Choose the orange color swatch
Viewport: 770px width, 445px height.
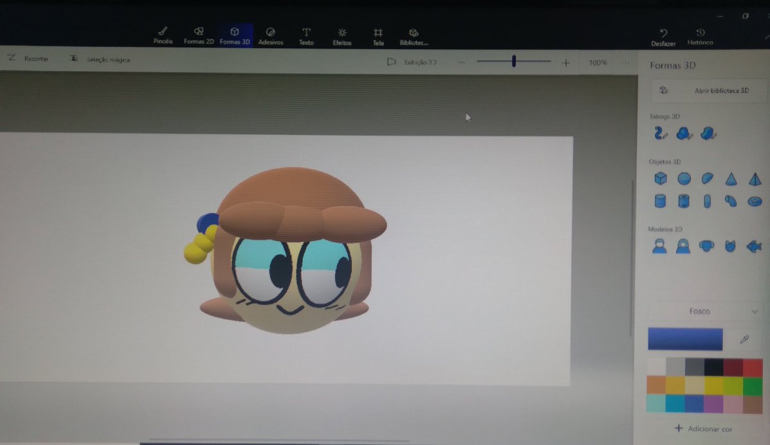(x=656, y=385)
